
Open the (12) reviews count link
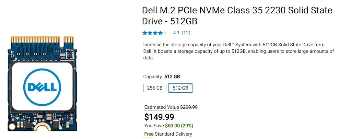pyautogui.click(x=186, y=33)
